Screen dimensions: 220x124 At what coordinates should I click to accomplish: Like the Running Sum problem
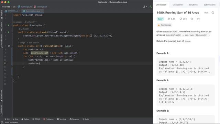click(x=172, y=19)
